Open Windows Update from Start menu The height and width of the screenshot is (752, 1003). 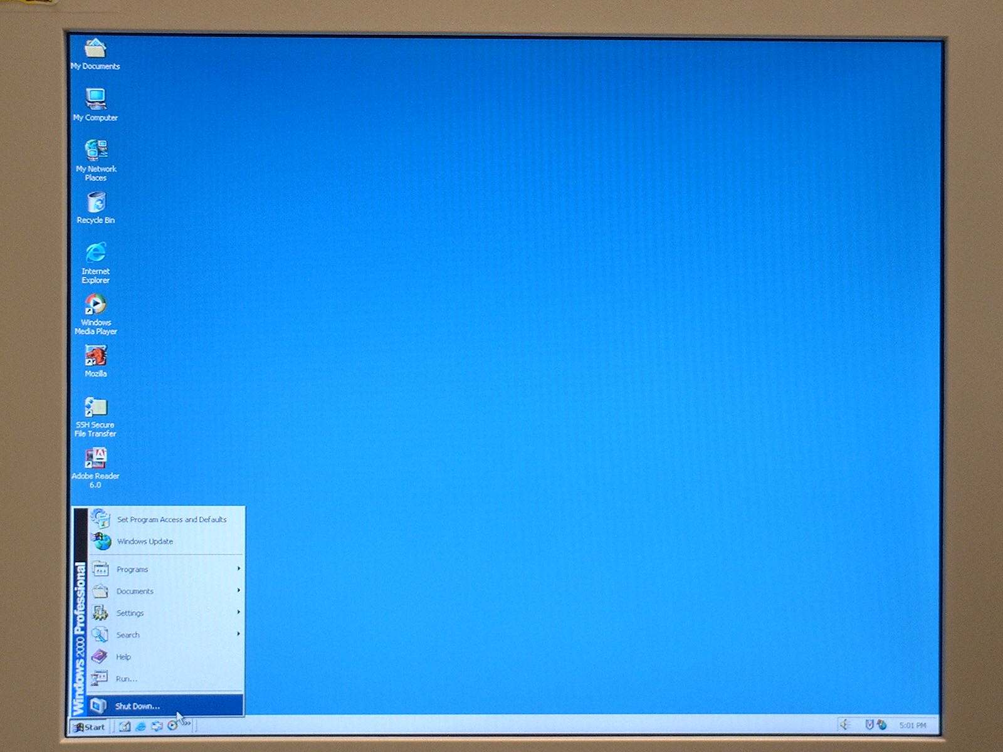point(145,541)
